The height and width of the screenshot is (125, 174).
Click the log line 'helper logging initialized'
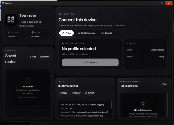coord(82,107)
